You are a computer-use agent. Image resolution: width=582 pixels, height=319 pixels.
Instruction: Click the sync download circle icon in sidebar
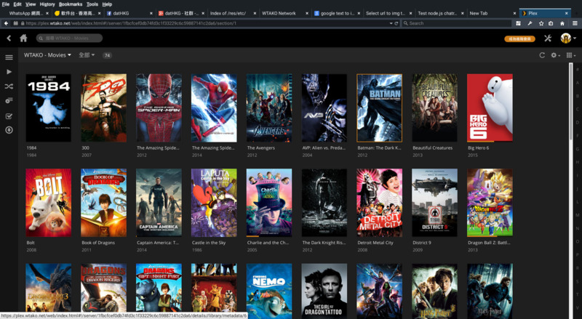(x=9, y=130)
